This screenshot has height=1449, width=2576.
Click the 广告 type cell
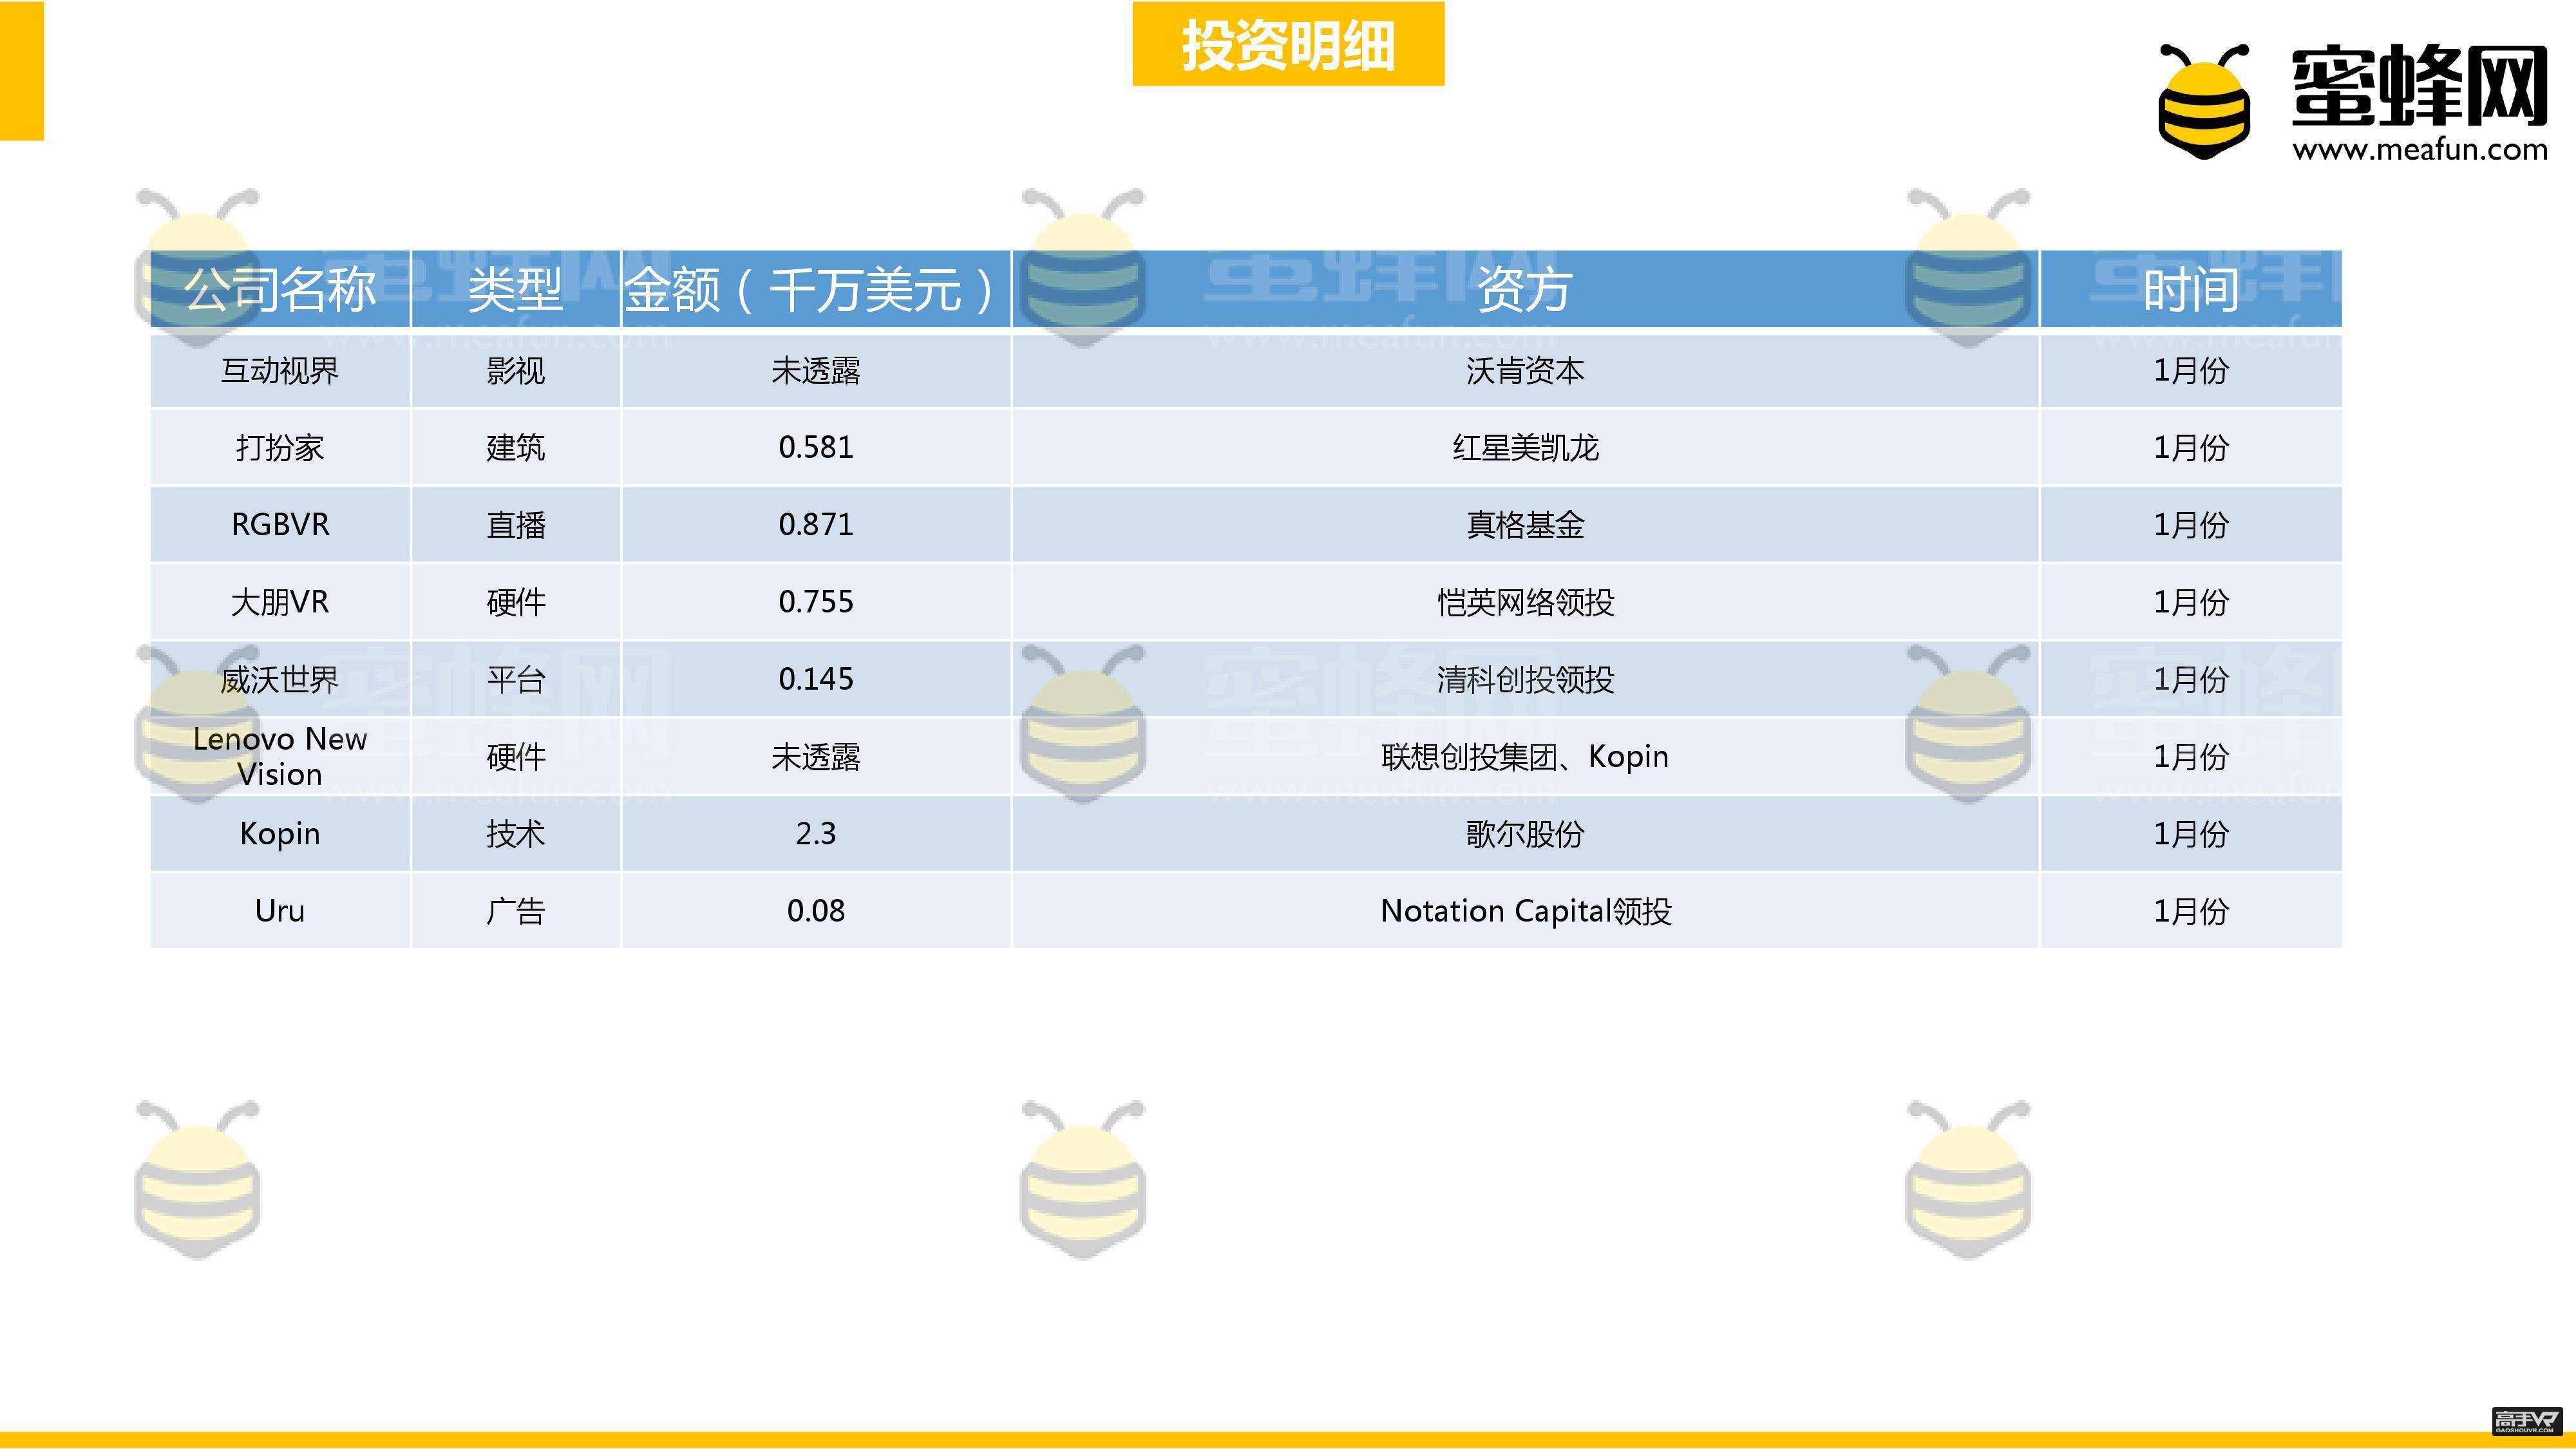coord(516,911)
